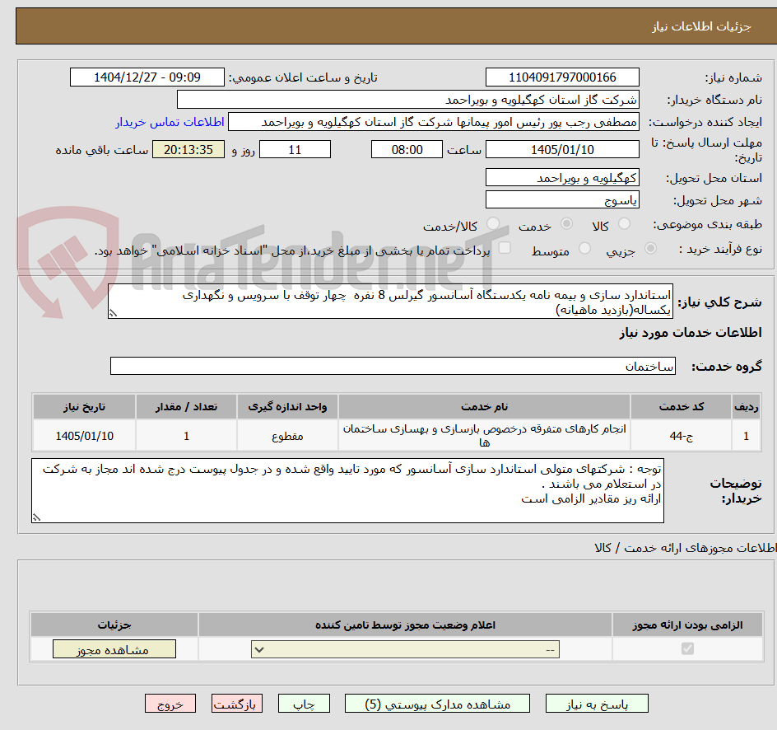Toggle the mandatory license checkbox

[687, 648]
